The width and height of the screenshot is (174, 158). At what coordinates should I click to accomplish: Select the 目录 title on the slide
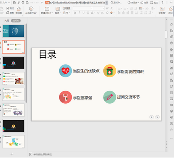tap(48, 54)
